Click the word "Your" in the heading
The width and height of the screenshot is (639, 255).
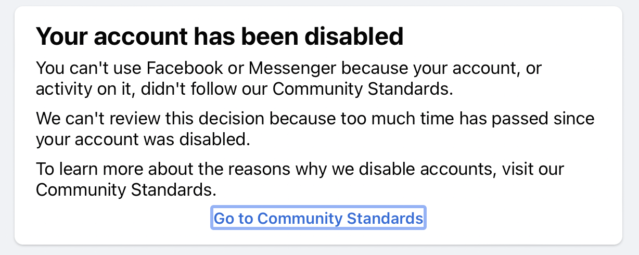60,36
